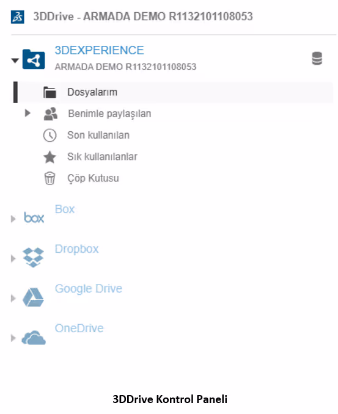This screenshot has width=338, height=414.
Task: Open Sık kullanılanlar favorites
Action: coord(102,156)
